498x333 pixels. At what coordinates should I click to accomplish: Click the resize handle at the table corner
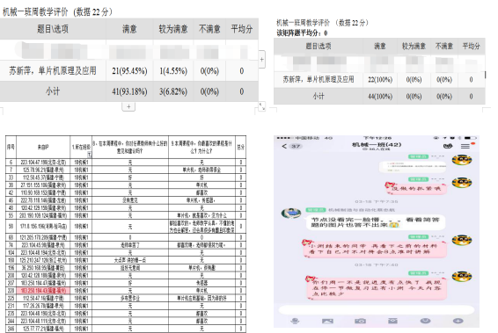(261, 107)
